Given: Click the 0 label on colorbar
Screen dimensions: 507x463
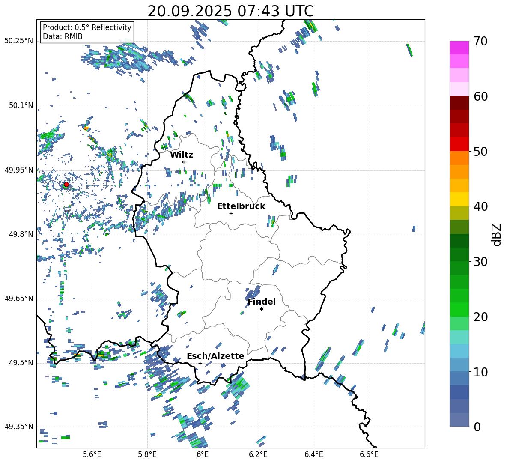Looking at the screenshot, I should pyautogui.click(x=477, y=427).
